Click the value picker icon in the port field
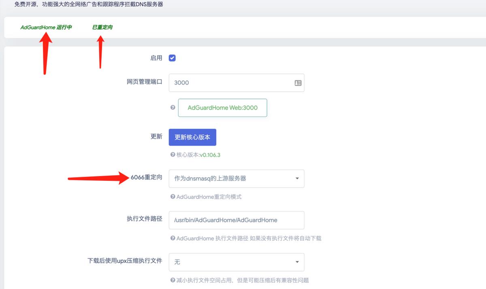The image size is (486, 289). [298, 83]
